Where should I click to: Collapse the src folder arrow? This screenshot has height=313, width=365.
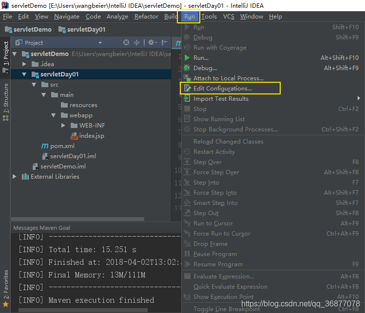34,85
